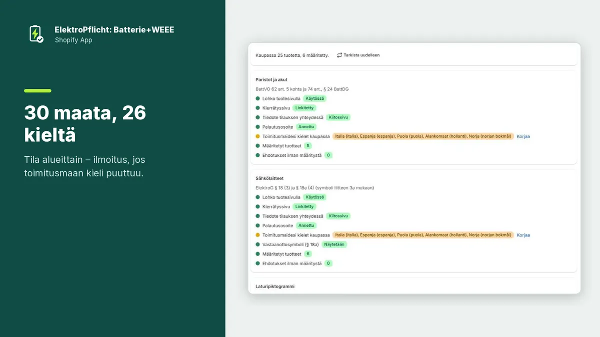Click the Laturipiktogrammi section heading

point(275,287)
